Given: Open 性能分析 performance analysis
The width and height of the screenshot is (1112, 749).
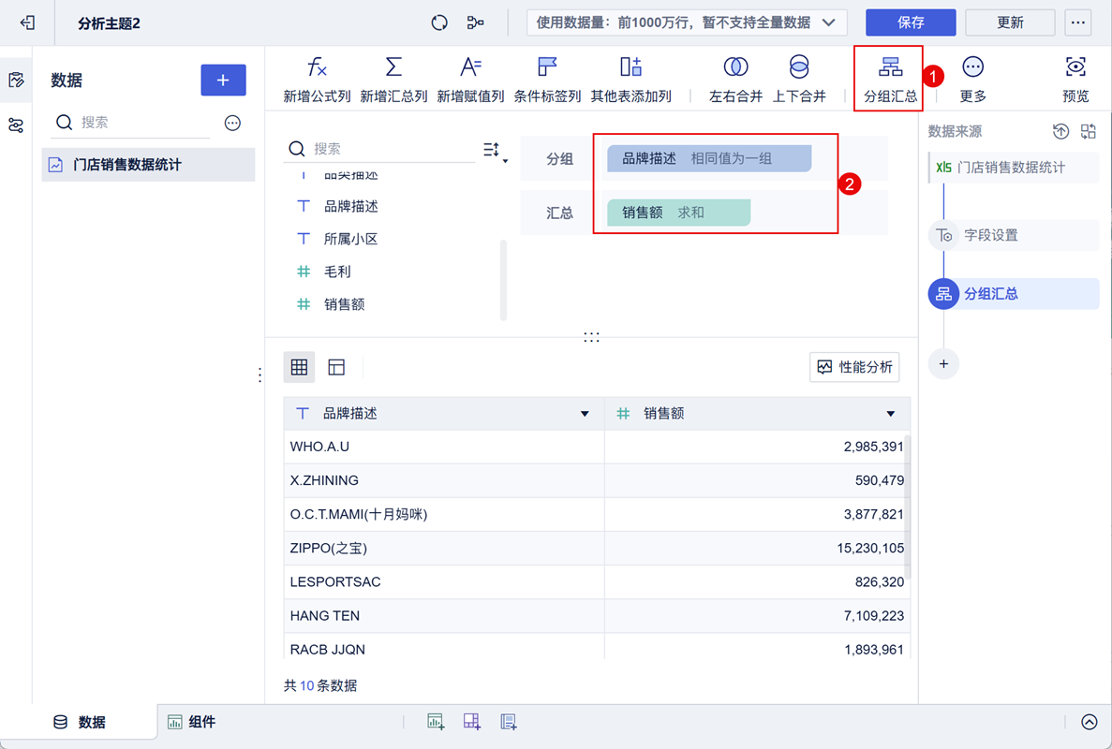Looking at the screenshot, I should click(853, 367).
